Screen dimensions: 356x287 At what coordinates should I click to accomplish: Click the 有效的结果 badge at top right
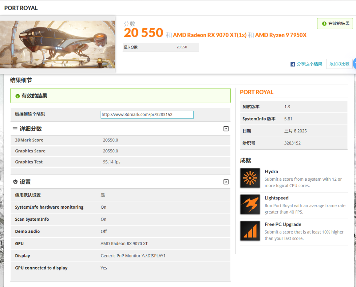click(335, 24)
